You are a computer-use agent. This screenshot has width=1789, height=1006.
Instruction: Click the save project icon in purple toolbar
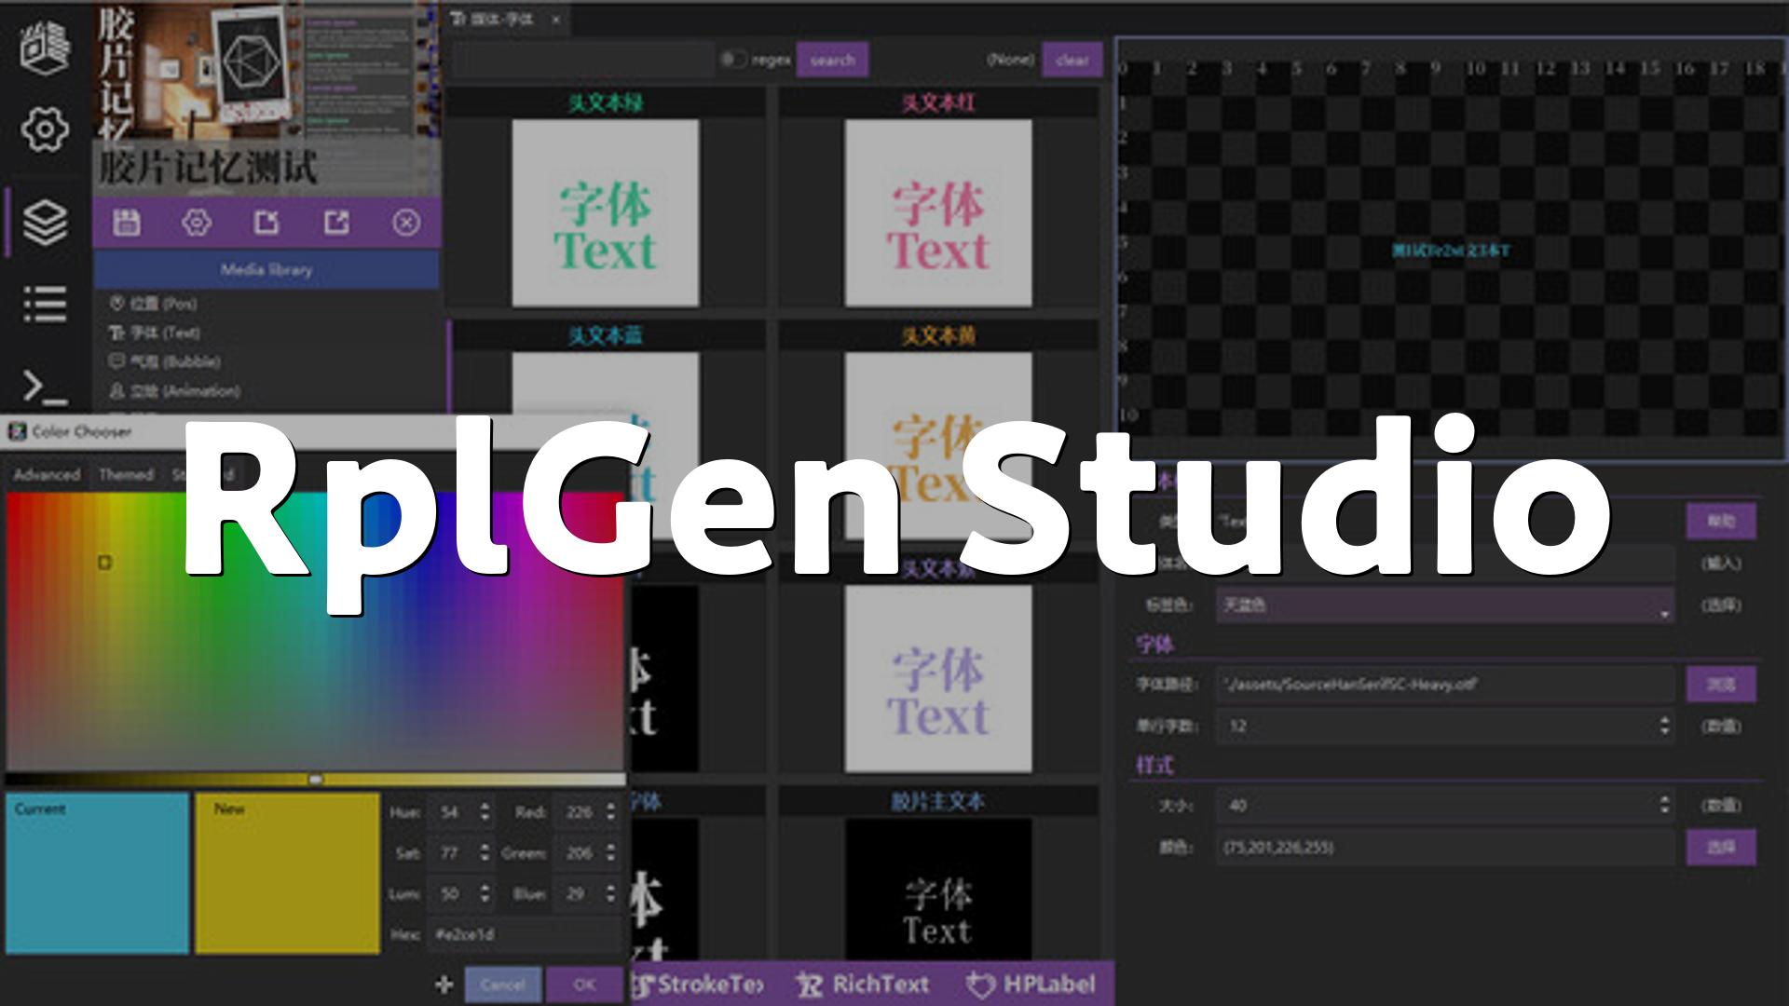(x=127, y=223)
